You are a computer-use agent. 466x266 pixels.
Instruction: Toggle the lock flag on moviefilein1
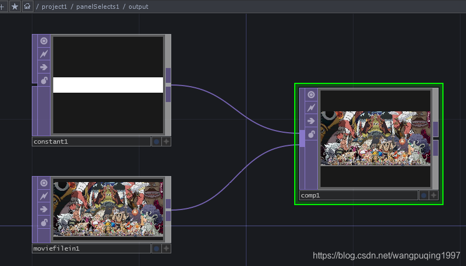(44, 222)
